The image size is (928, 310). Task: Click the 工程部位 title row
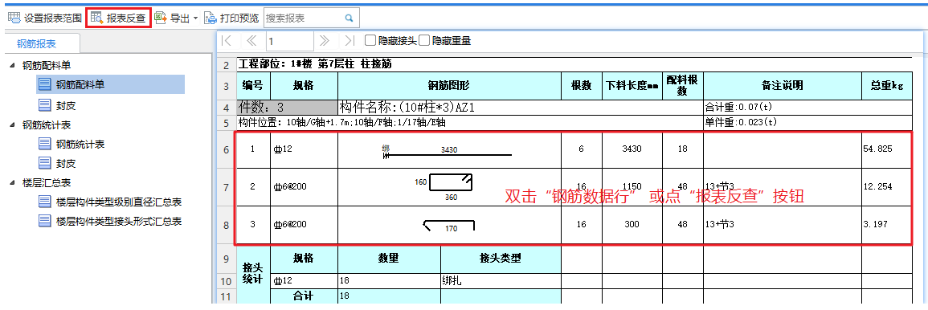574,64
